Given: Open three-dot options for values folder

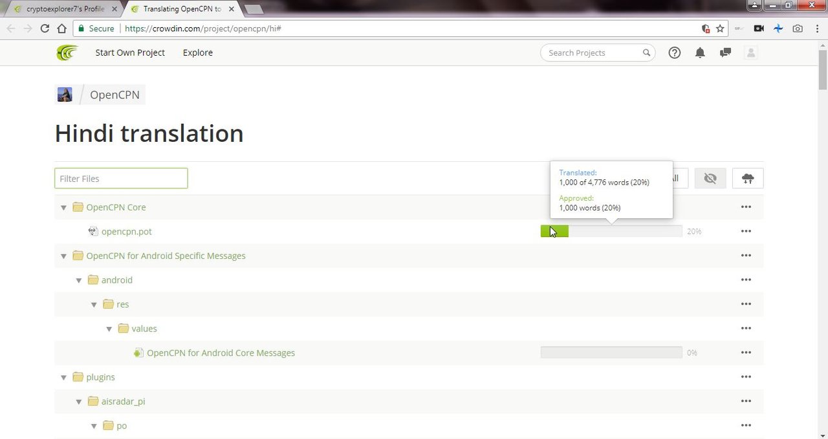Looking at the screenshot, I should (746, 328).
